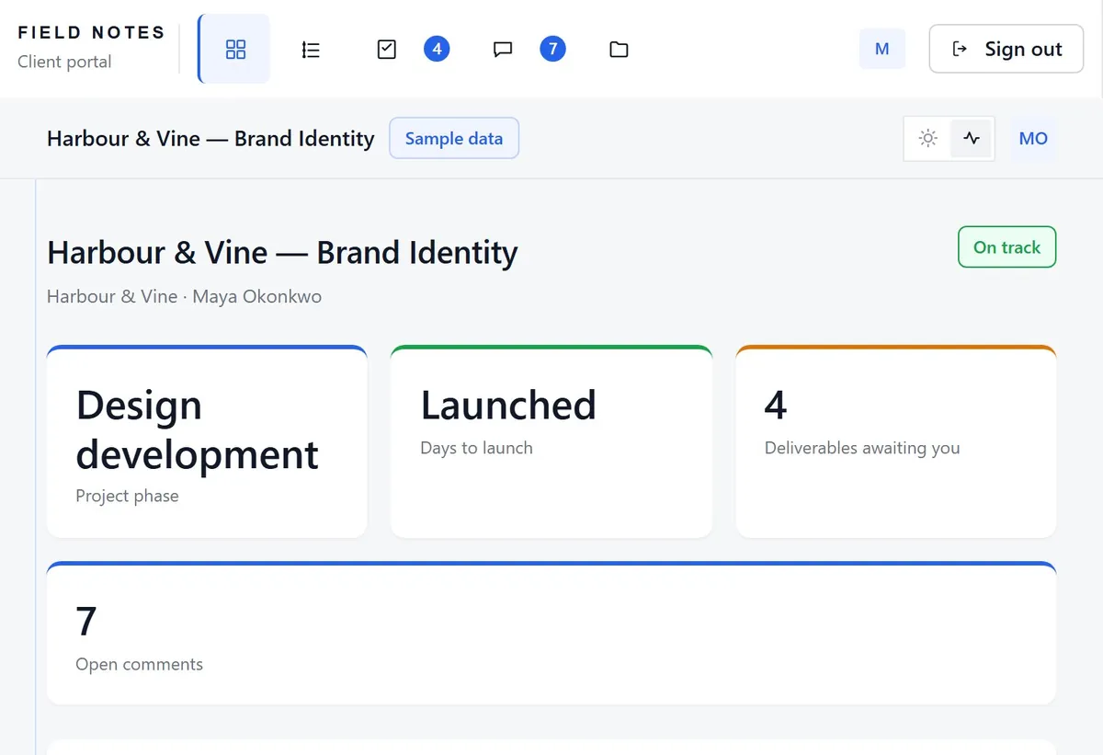Open the timeline list icon in the navigation

click(x=311, y=50)
